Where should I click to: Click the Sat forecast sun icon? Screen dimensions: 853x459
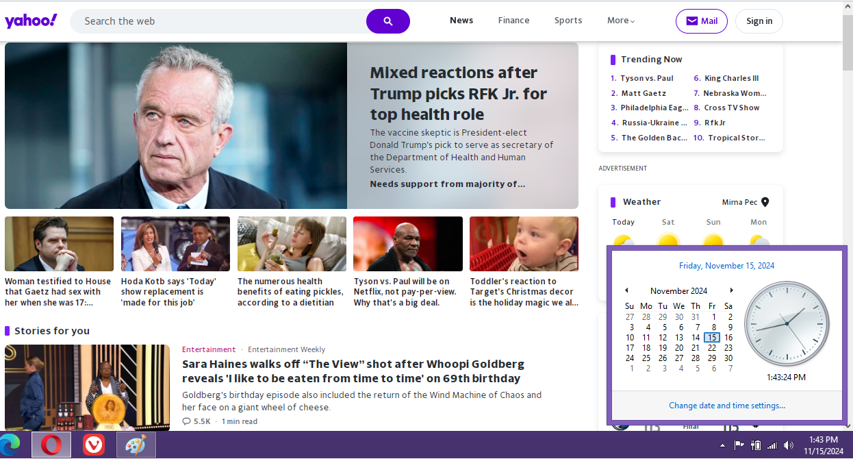point(668,240)
